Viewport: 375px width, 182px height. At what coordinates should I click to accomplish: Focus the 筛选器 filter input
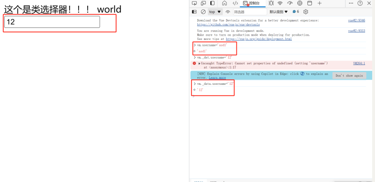[x=250, y=12]
